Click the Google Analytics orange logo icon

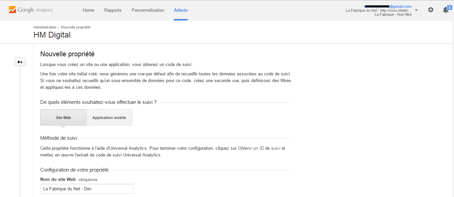12,10
